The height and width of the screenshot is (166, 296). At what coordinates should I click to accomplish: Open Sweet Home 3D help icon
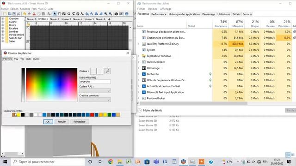coord(127,14)
